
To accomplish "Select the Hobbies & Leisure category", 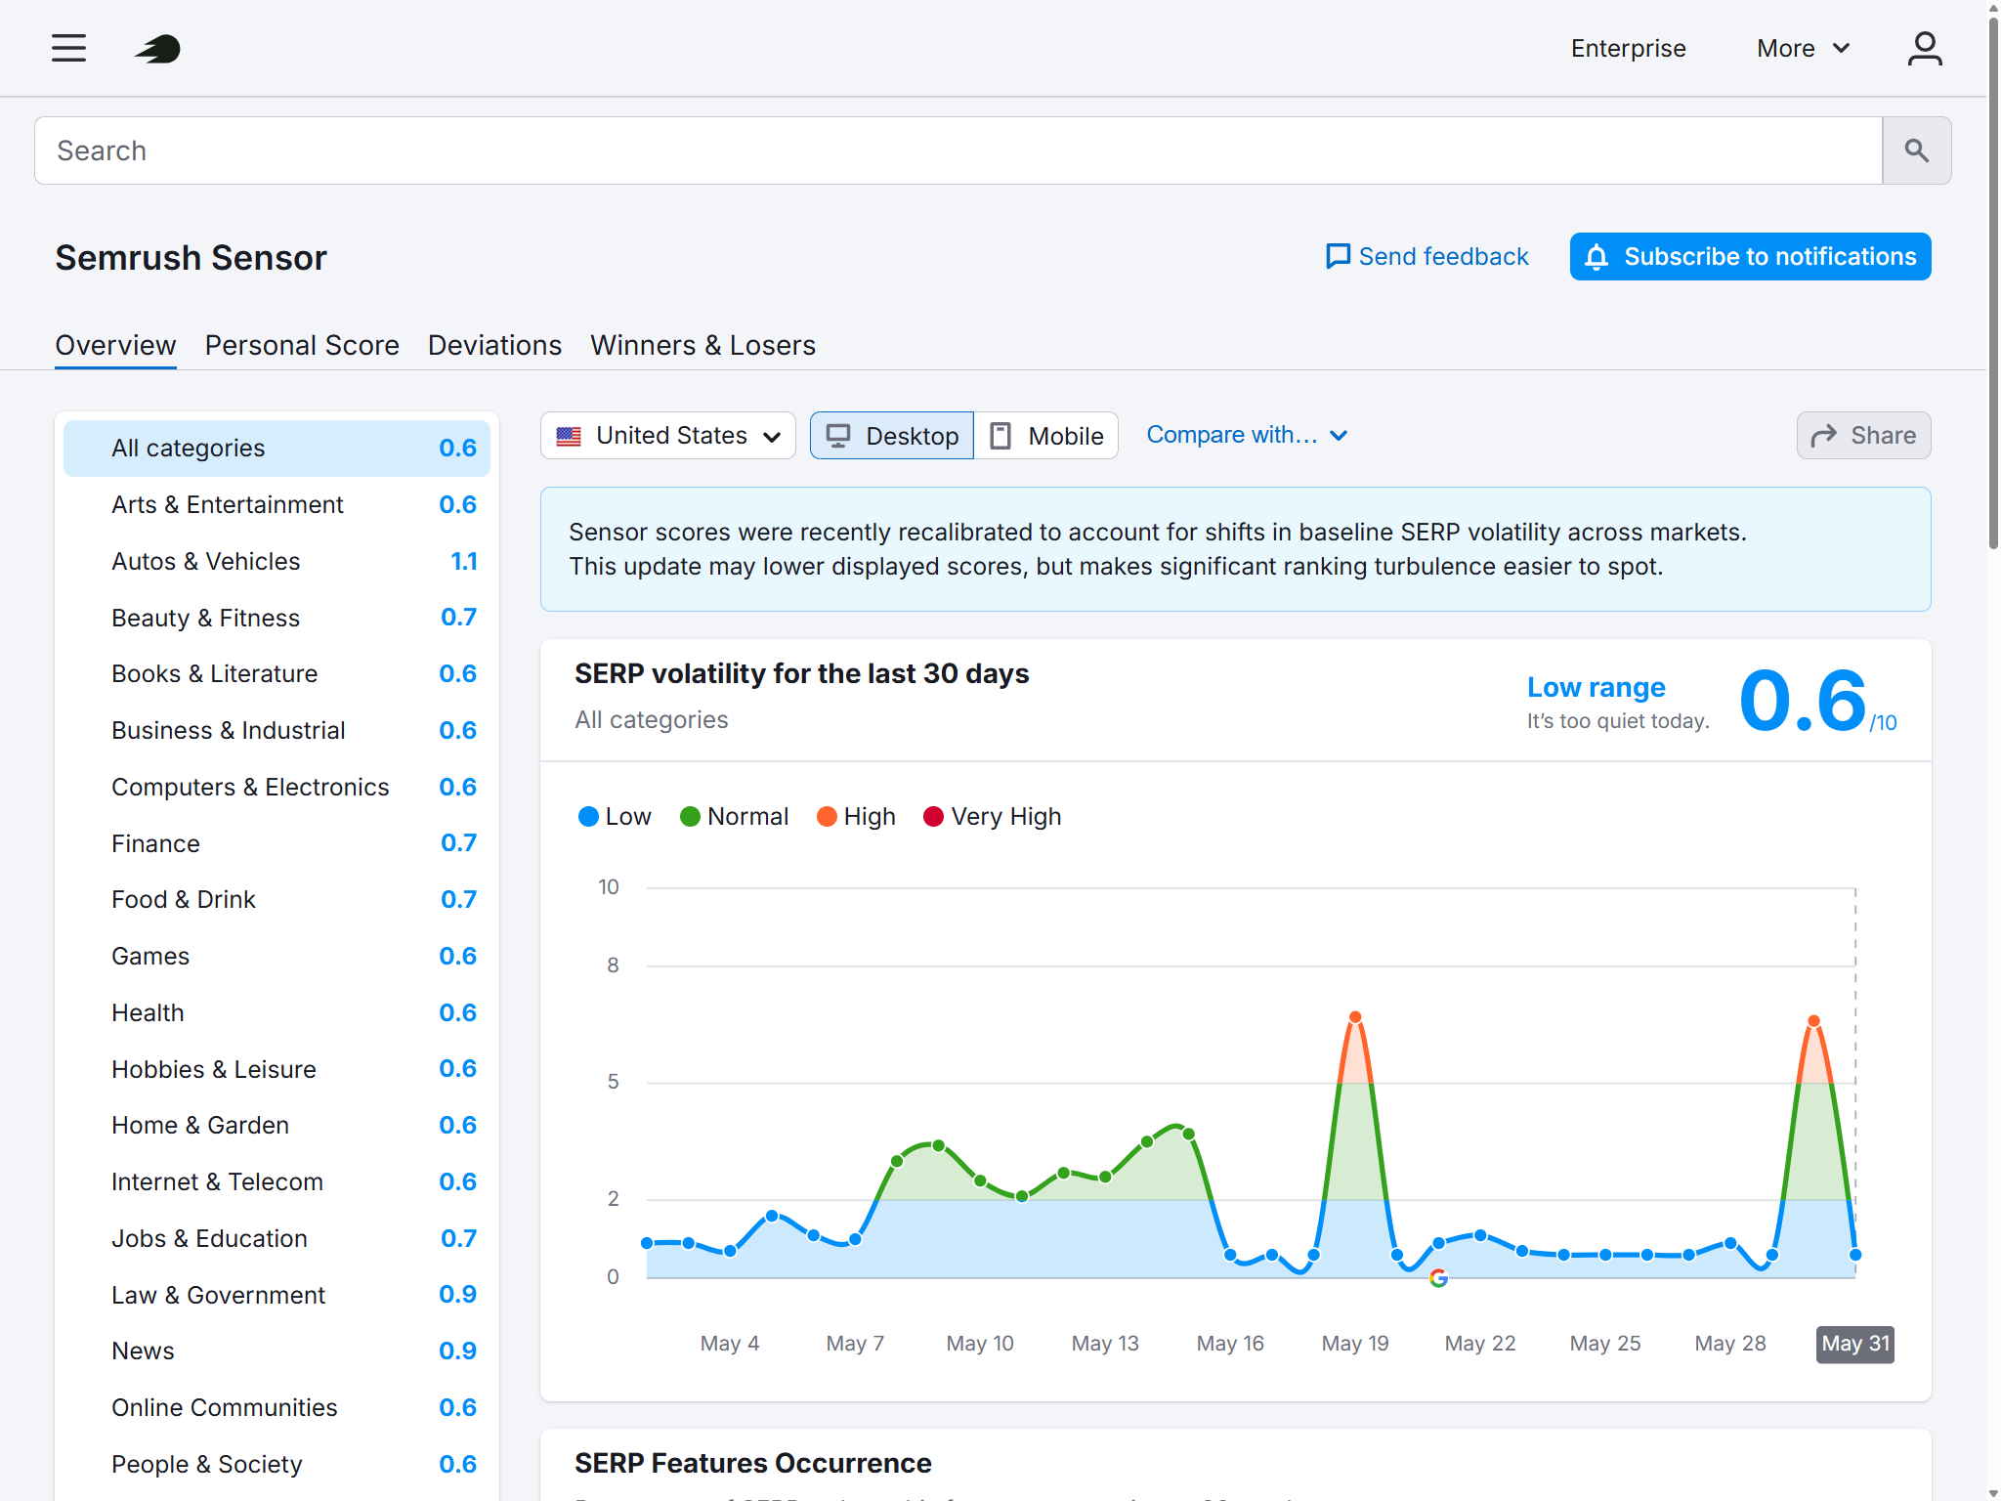I will (277, 1069).
